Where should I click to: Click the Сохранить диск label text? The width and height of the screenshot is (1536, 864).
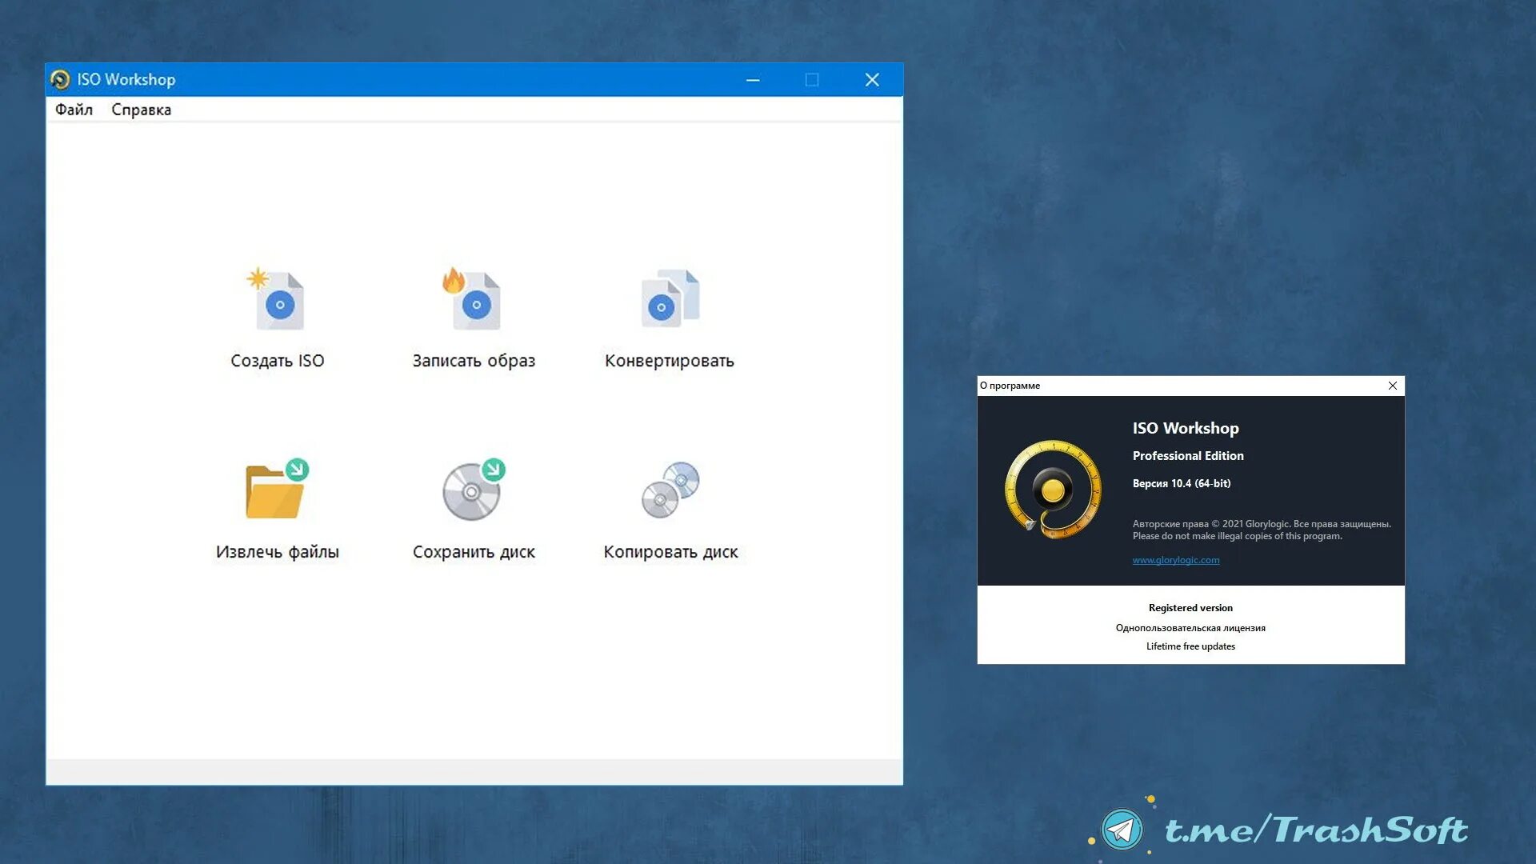click(x=474, y=552)
